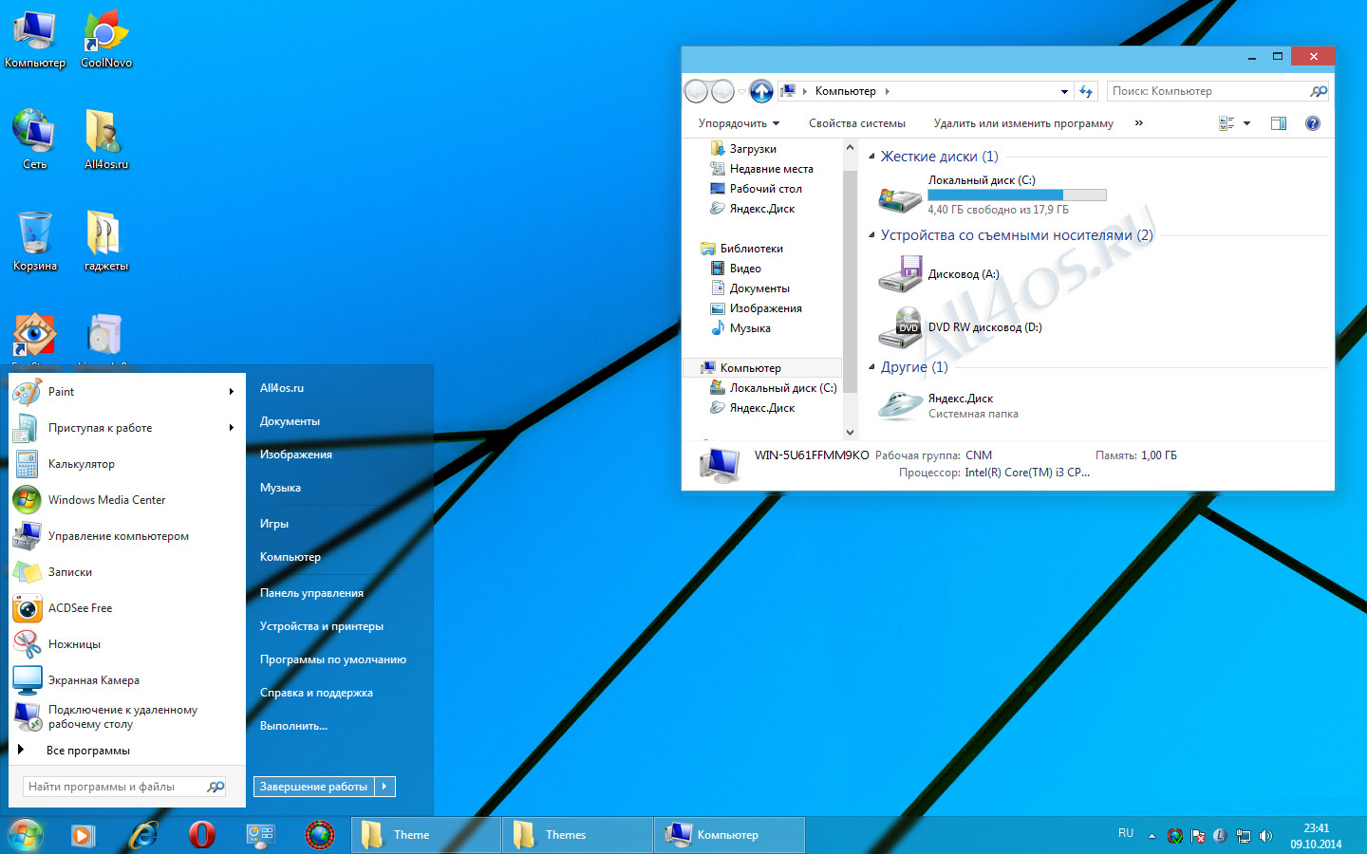1367x854 pixels.
Task: Refresh the Explorer address bar
Action: [x=1086, y=91]
